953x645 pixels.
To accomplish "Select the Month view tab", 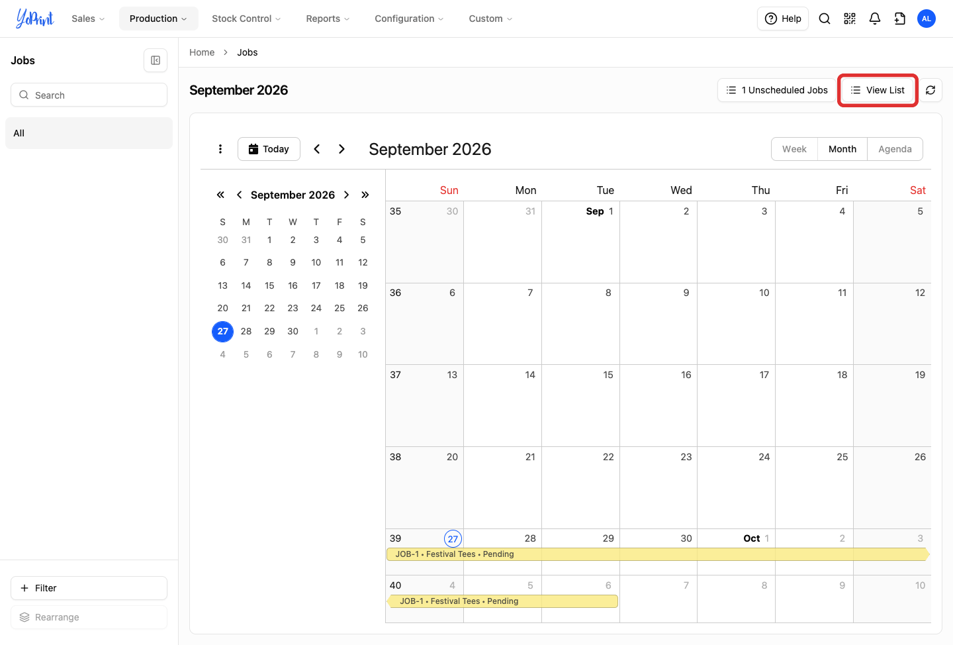I will click(842, 149).
